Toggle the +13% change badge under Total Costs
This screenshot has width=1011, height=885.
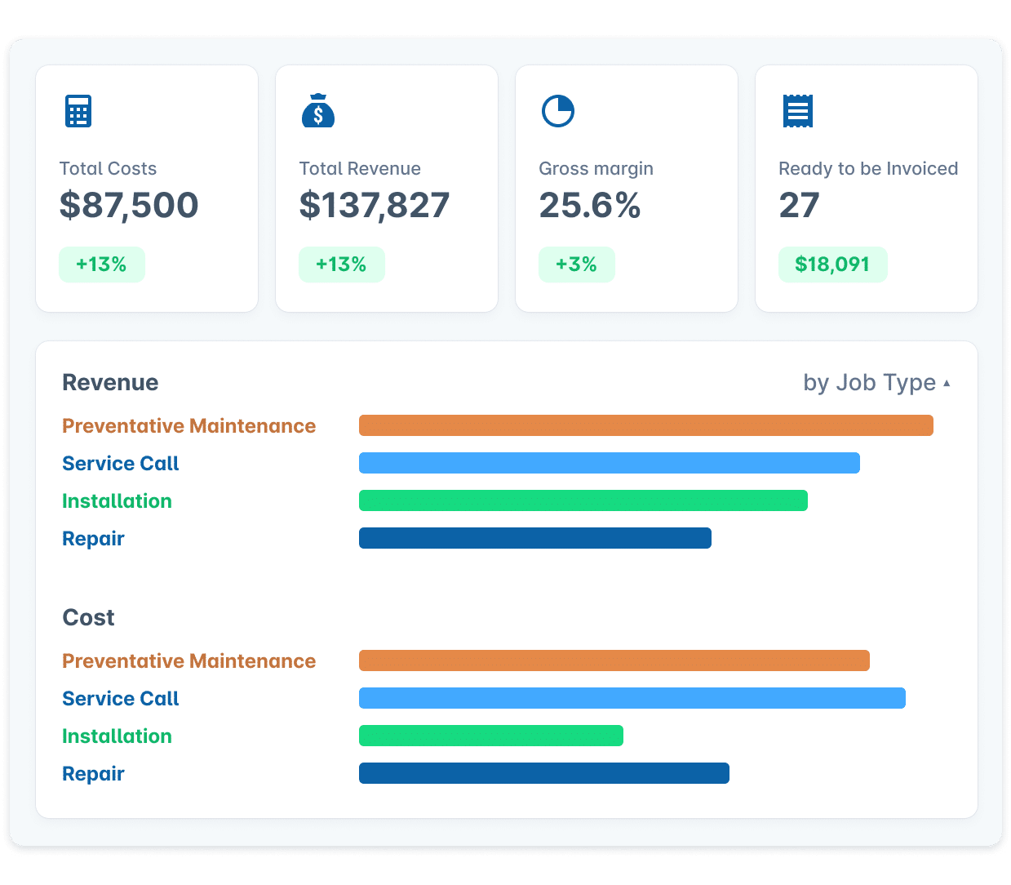(x=101, y=264)
